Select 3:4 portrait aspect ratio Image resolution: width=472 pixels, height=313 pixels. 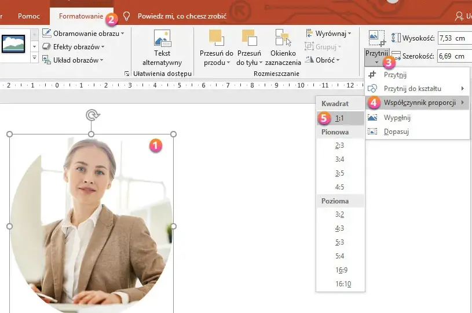(341, 159)
